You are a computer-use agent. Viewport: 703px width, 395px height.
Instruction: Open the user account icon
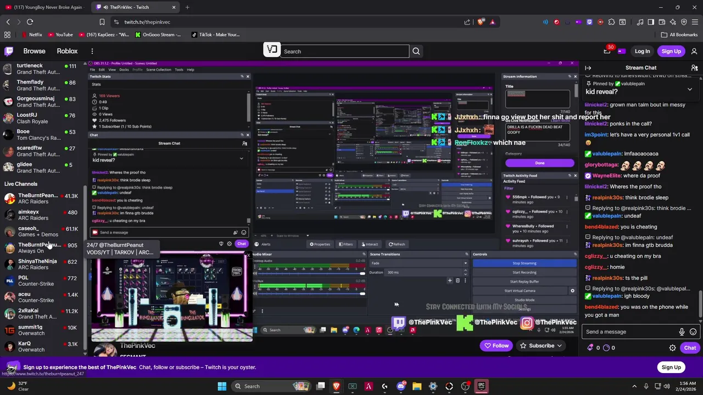(x=694, y=51)
